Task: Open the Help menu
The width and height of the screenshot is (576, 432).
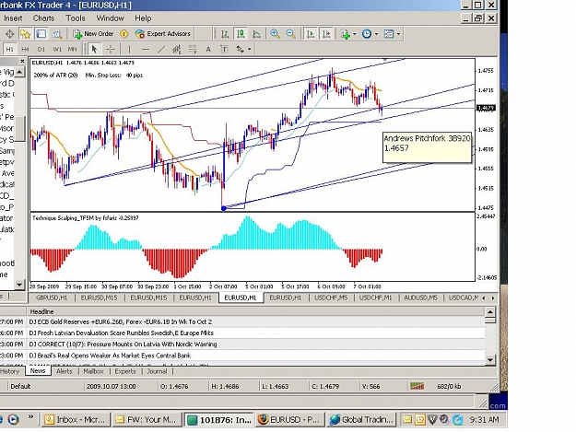Action: pos(143,18)
